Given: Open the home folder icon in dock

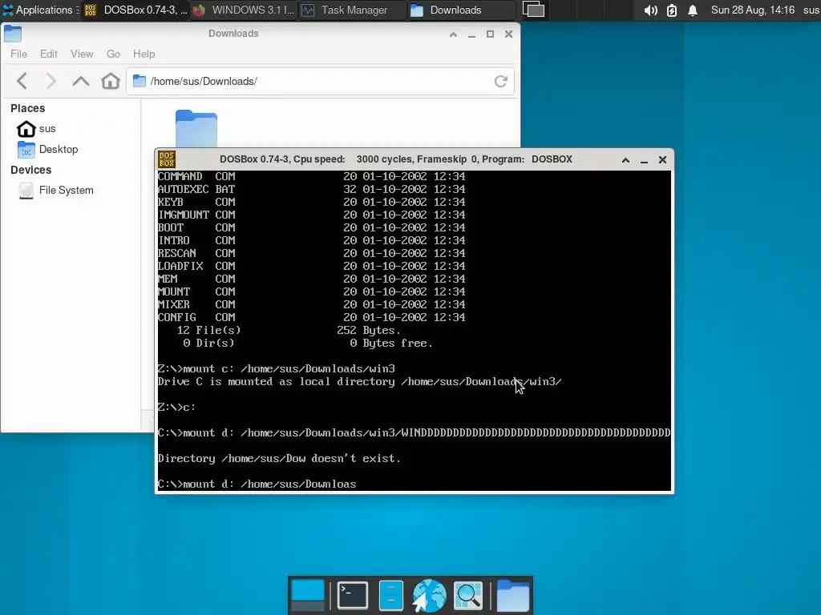Looking at the screenshot, I should point(512,595).
